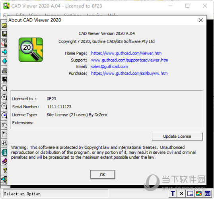This screenshot has height=199, width=214.
Task: Click the teal information icon
Action: 4,152
